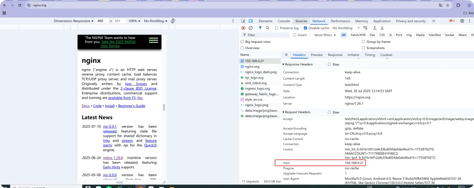Clear the network log icon
This screenshot has width=474, height=188.
pos(251,28)
